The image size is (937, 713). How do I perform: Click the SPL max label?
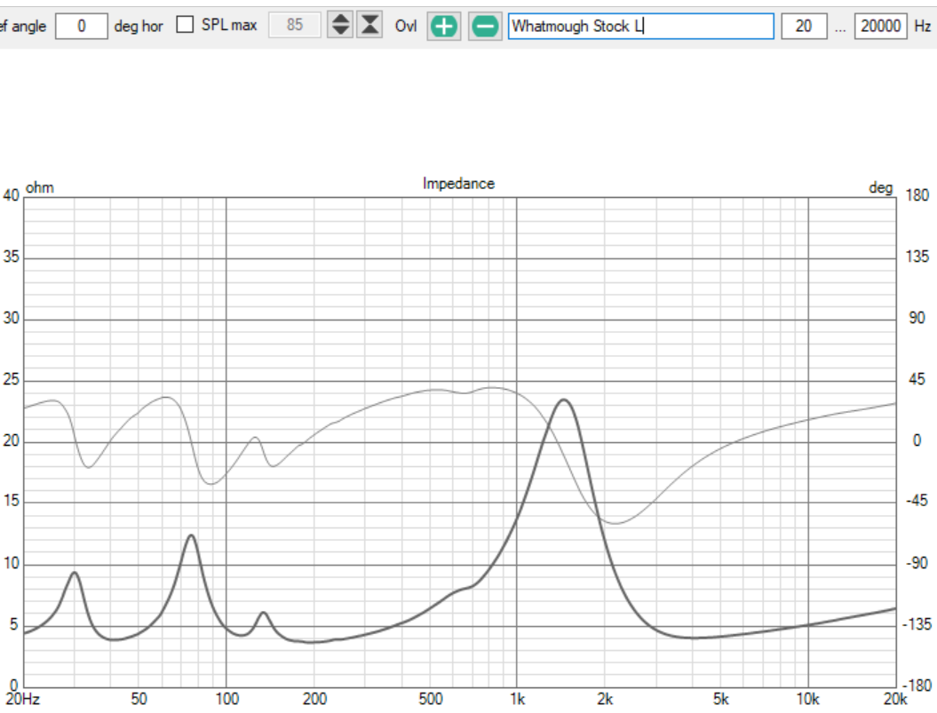click(x=229, y=25)
